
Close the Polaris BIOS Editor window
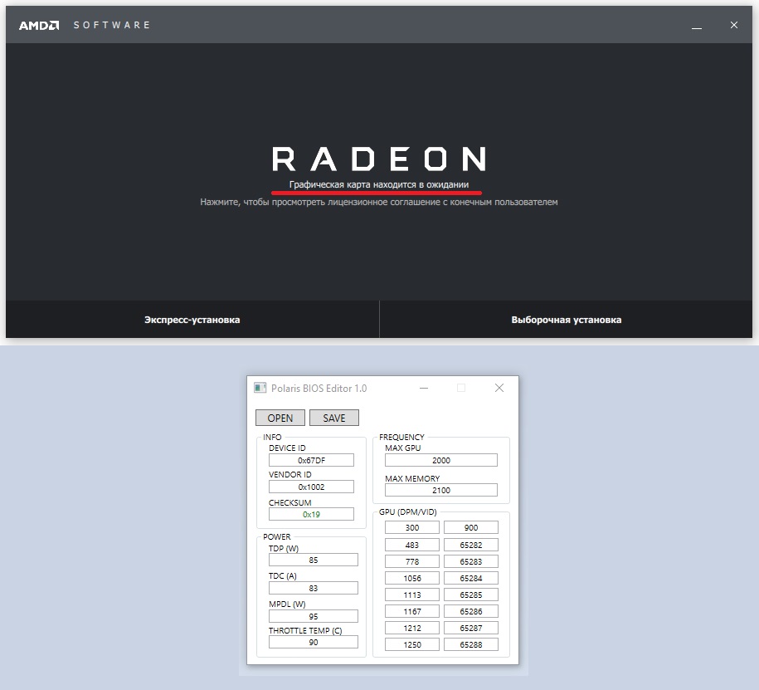tap(499, 388)
